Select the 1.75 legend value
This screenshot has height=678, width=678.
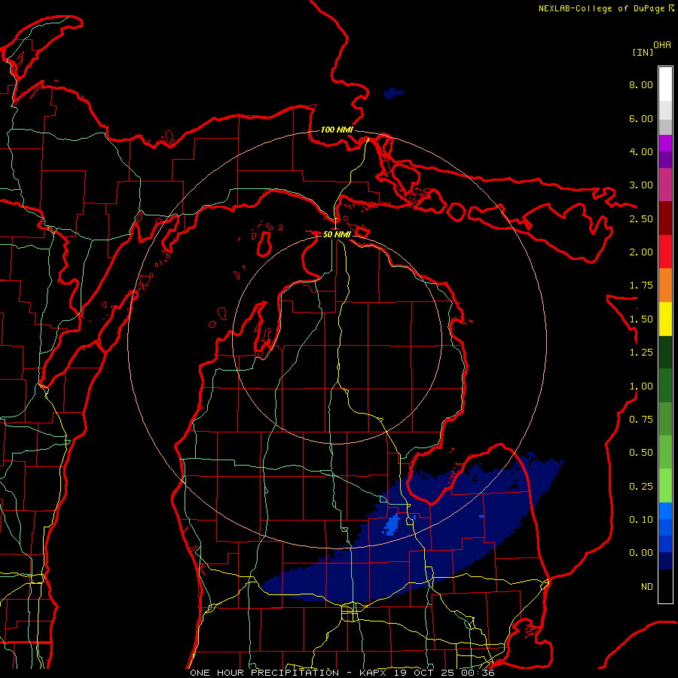point(641,286)
